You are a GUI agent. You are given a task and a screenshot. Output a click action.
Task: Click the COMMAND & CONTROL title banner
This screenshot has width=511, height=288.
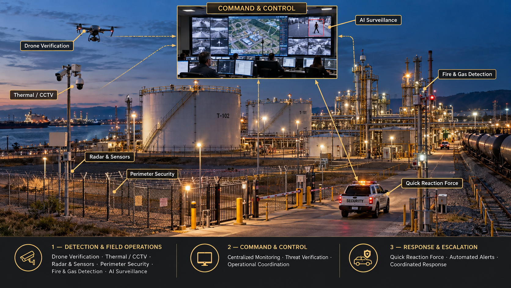(x=257, y=8)
